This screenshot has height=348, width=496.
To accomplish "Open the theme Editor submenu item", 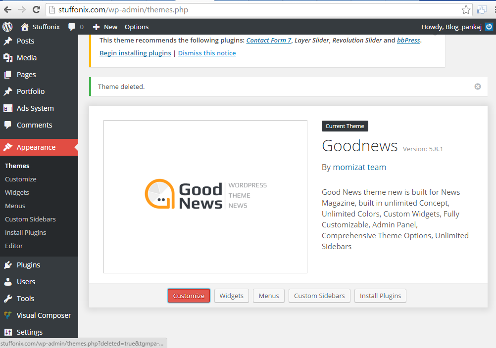I will [x=14, y=246].
